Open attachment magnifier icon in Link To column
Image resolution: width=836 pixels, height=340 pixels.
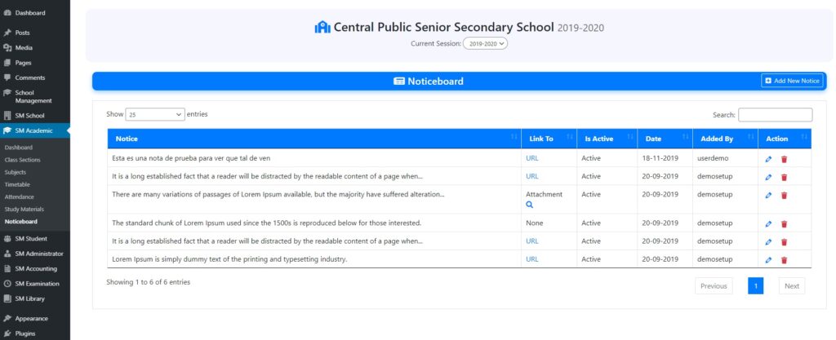tap(529, 205)
